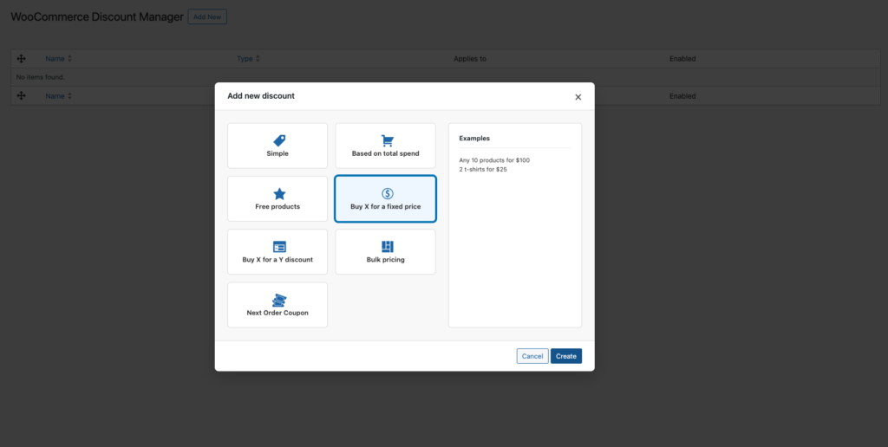Click 'WooCommerce Discount Manager' page heading
The height and width of the screenshot is (447, 888).
[97, 17]
